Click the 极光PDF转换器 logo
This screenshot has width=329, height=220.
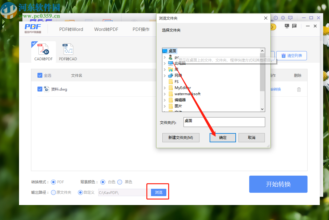coord(33,28)
